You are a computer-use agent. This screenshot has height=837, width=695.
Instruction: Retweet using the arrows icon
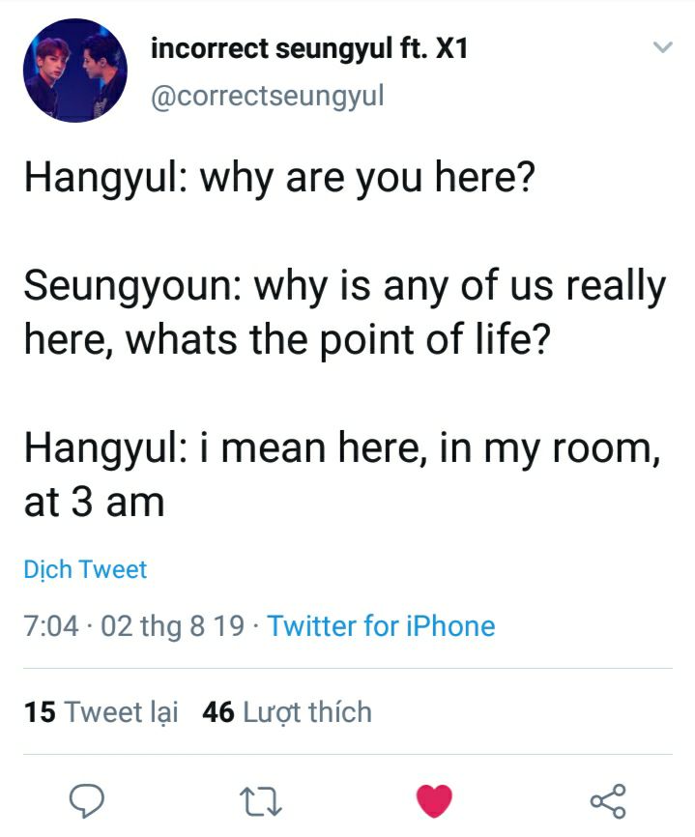click(x=261, y=800)
